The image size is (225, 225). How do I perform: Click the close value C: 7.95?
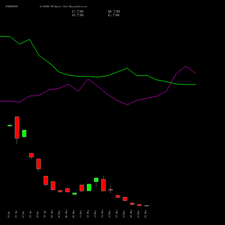pos(78,12)
